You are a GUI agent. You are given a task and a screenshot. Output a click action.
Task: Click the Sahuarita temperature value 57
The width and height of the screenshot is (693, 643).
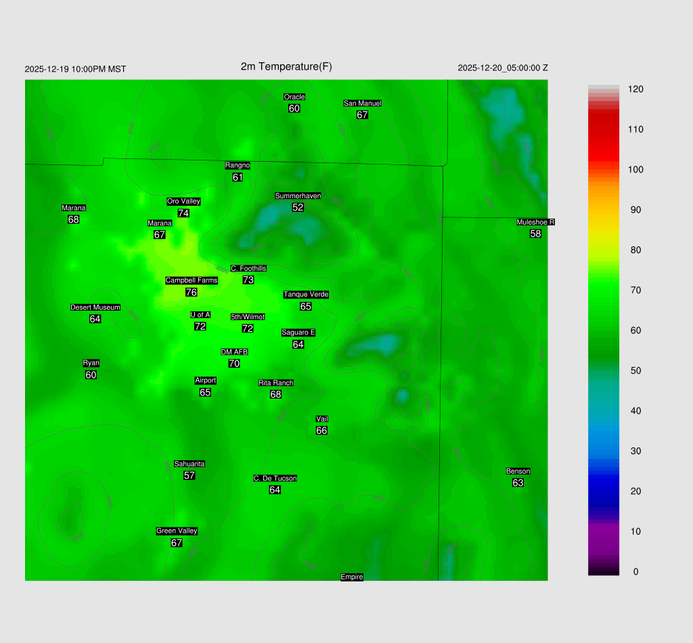point(189,476)
